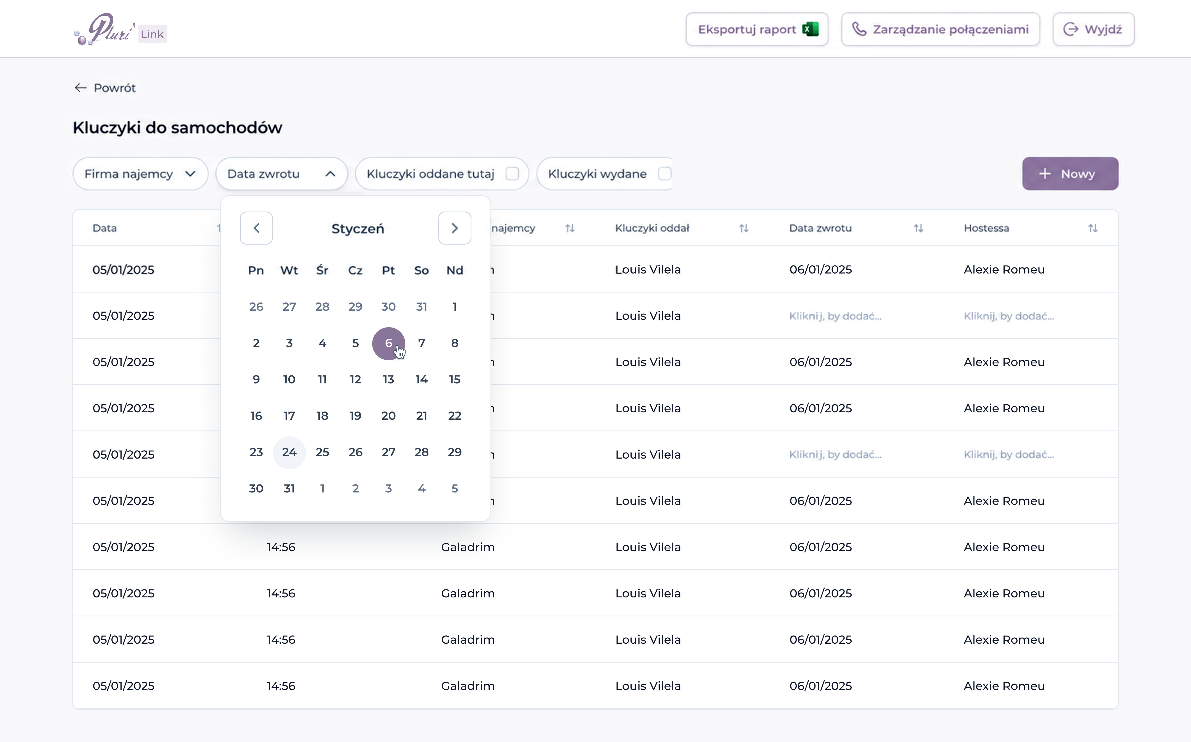Click the Hostessa column header label
This screenshot has height=742, width=1191.
click(986, 228)
